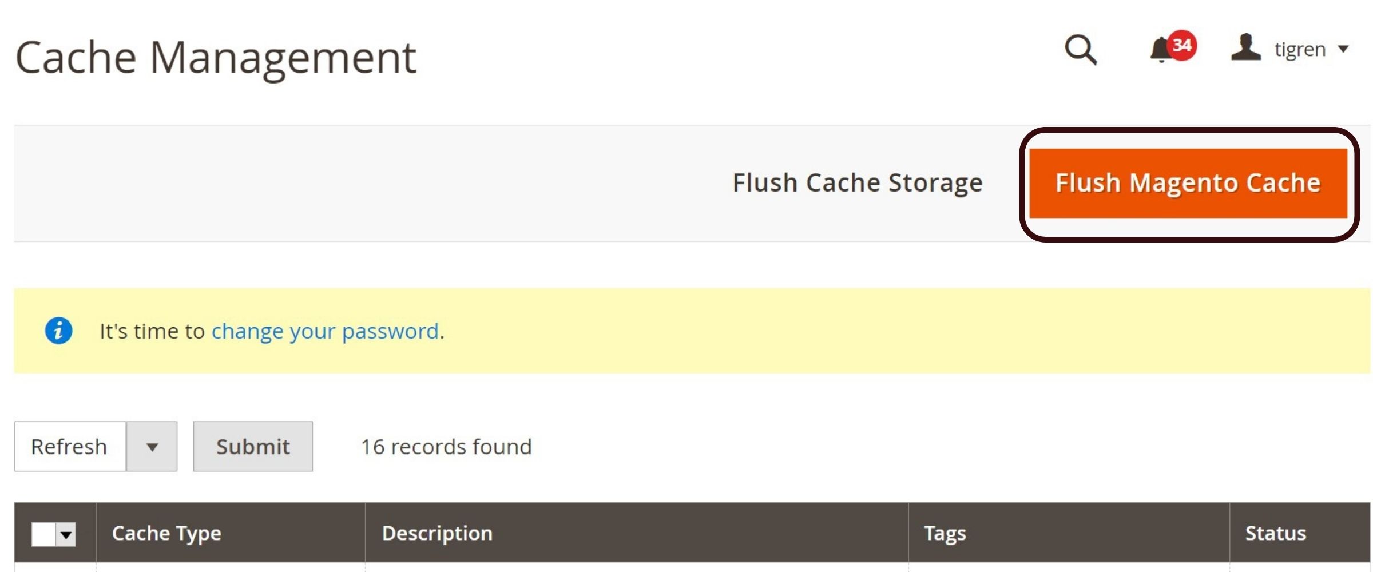The image size is (1373, 572).
Task: Expand the mass-select dropdown arrow beside checkbox
Action: point(67,534)
